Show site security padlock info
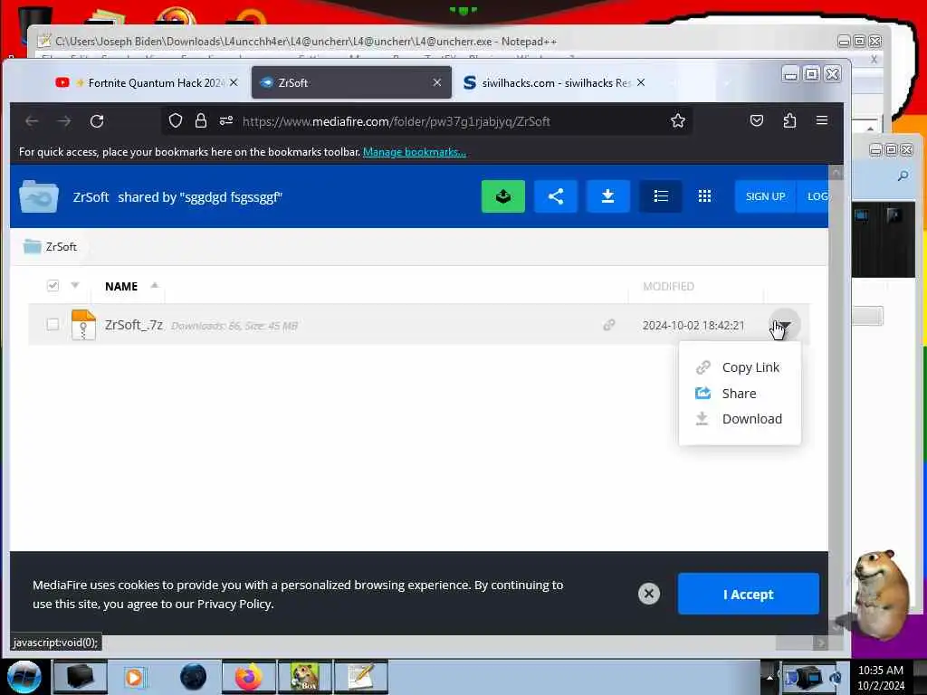This screenshot has height=695, width=927. pos(201,121)
